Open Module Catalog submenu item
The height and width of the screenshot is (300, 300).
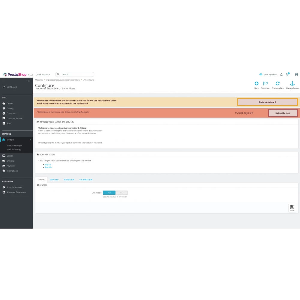(x=13, y=149)
